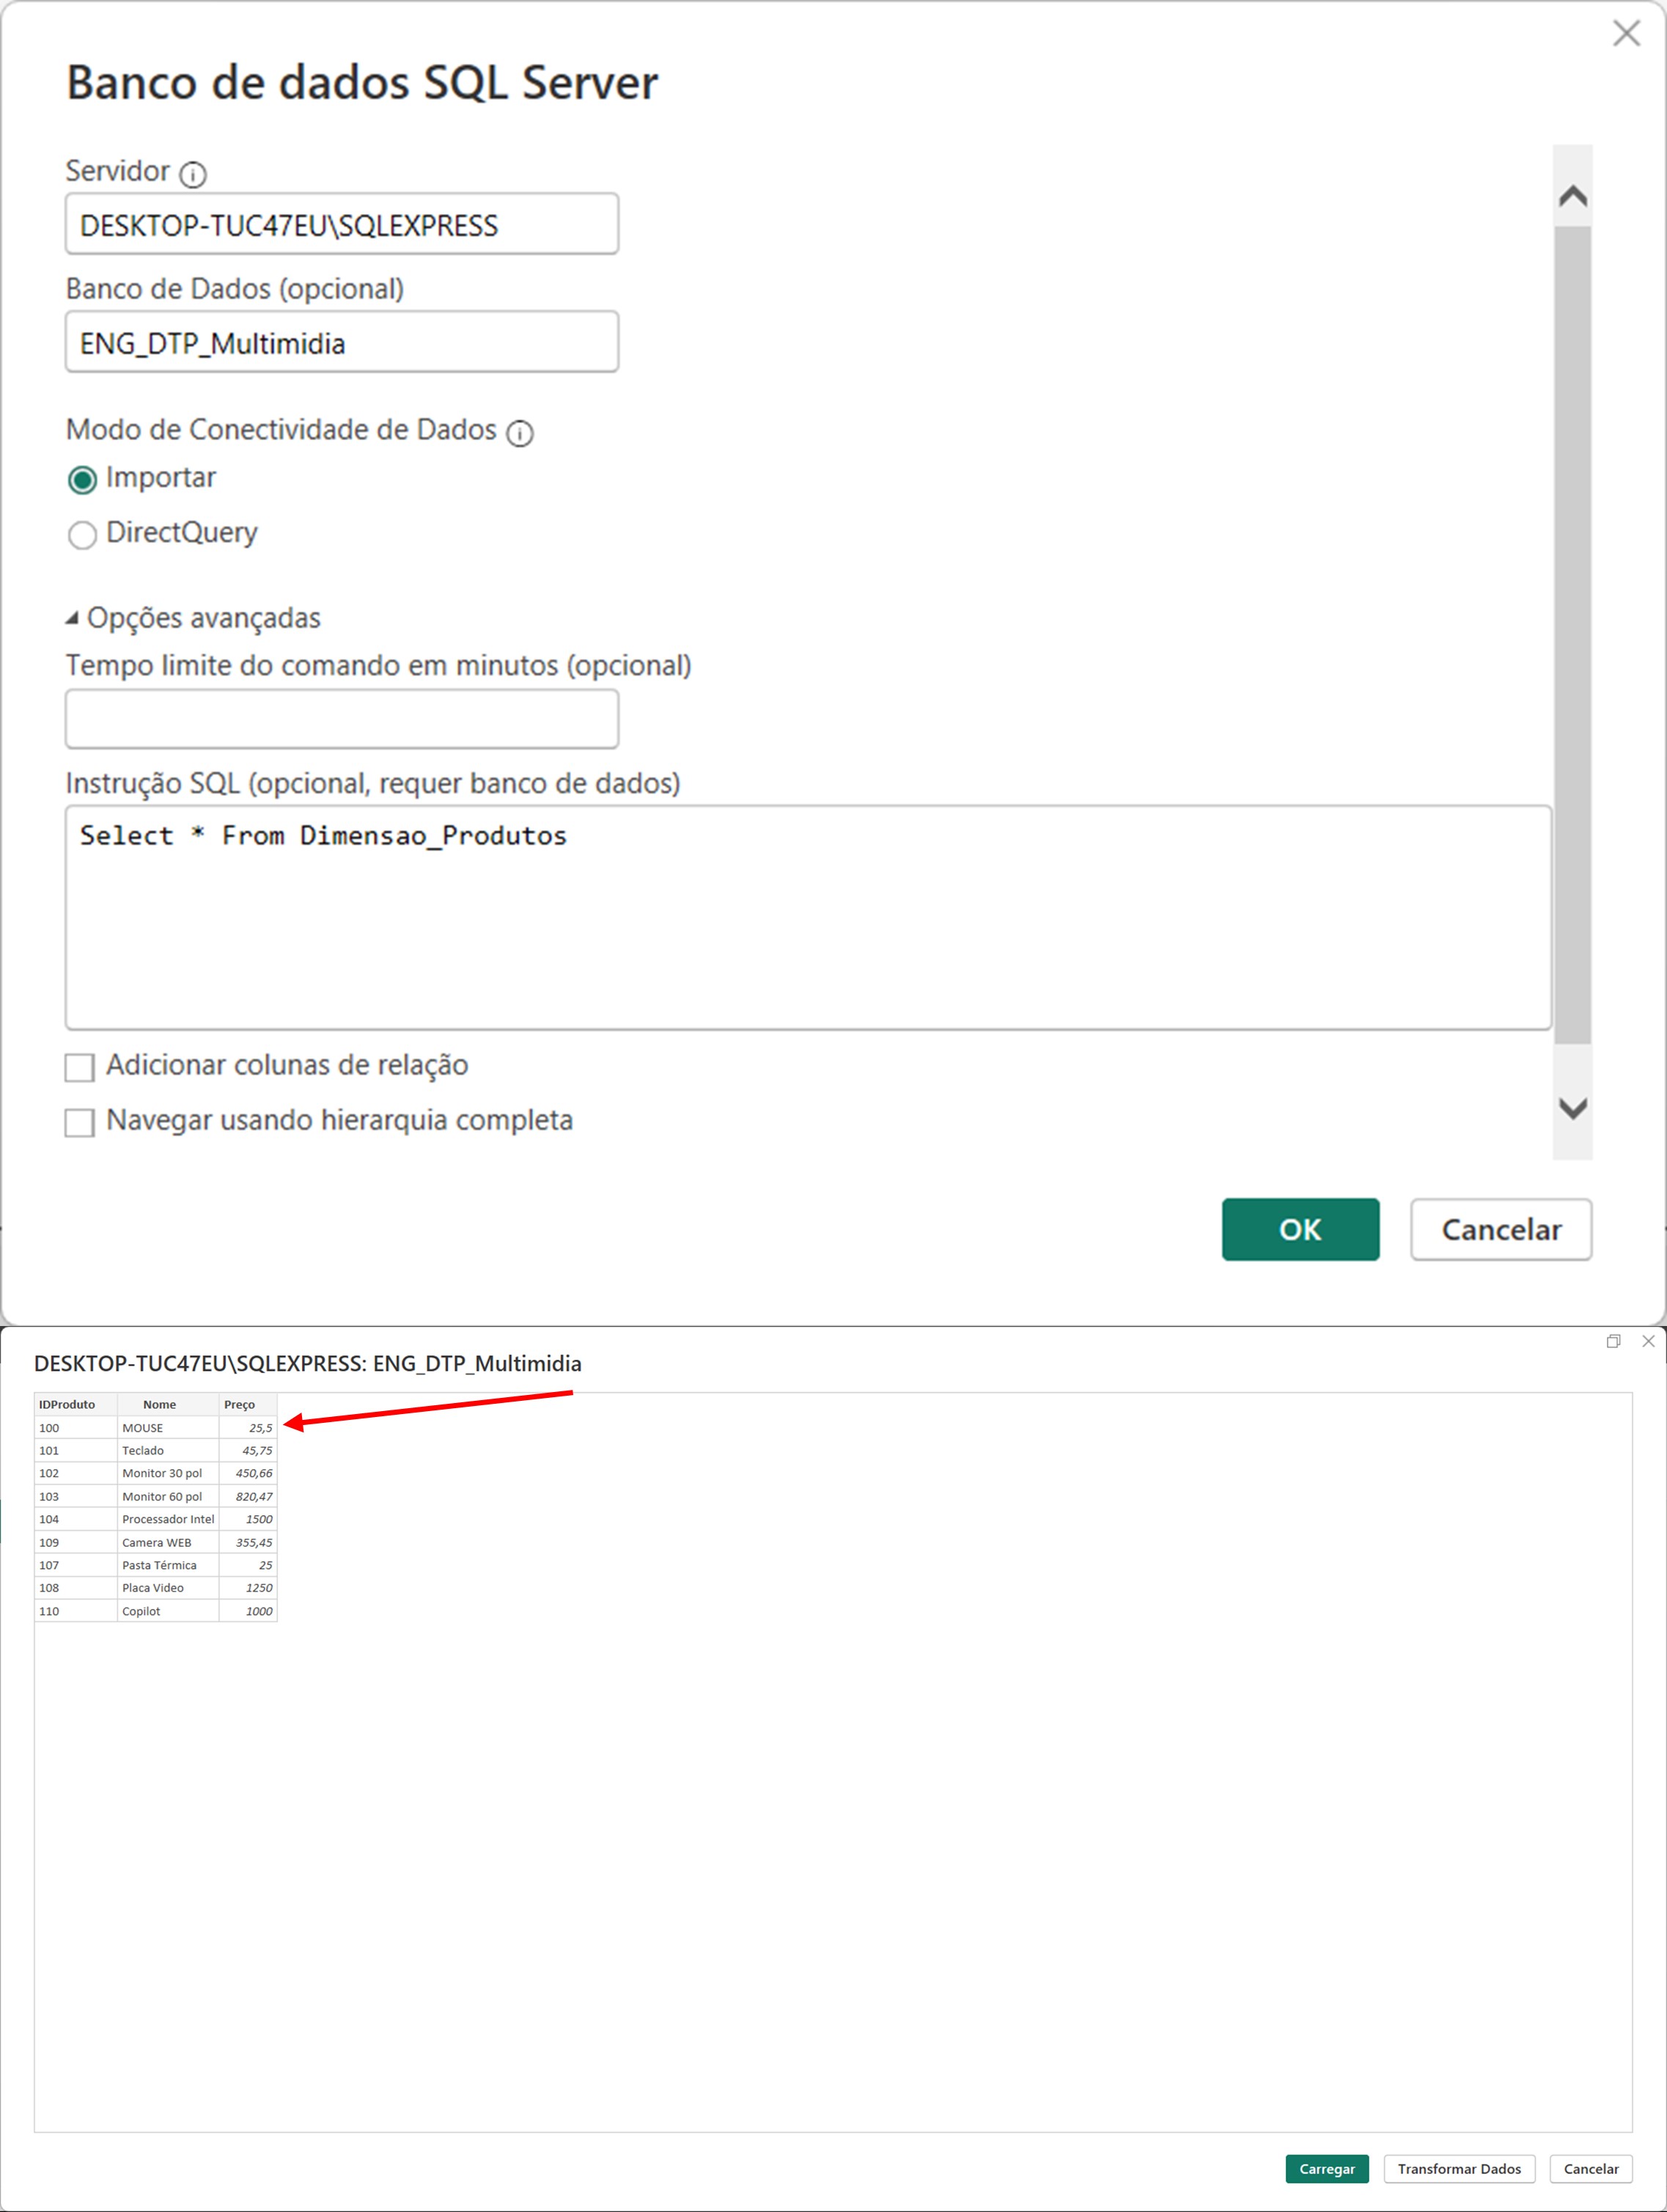Select the Placa Video cell

(168, 1588)
